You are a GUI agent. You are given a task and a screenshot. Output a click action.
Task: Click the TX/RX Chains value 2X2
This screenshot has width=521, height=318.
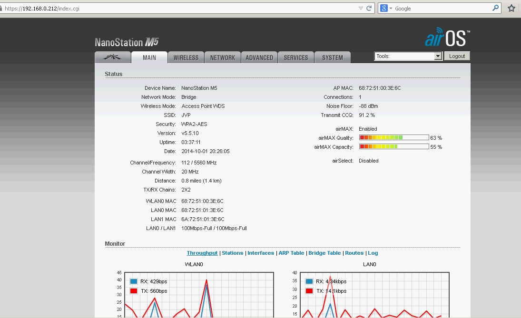tap(186, 190)
